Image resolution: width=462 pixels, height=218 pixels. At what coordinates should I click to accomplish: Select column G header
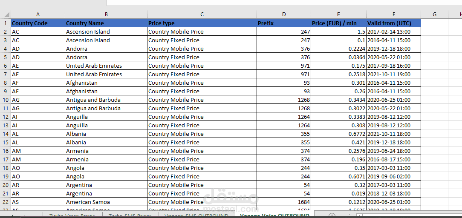(434, 14)
